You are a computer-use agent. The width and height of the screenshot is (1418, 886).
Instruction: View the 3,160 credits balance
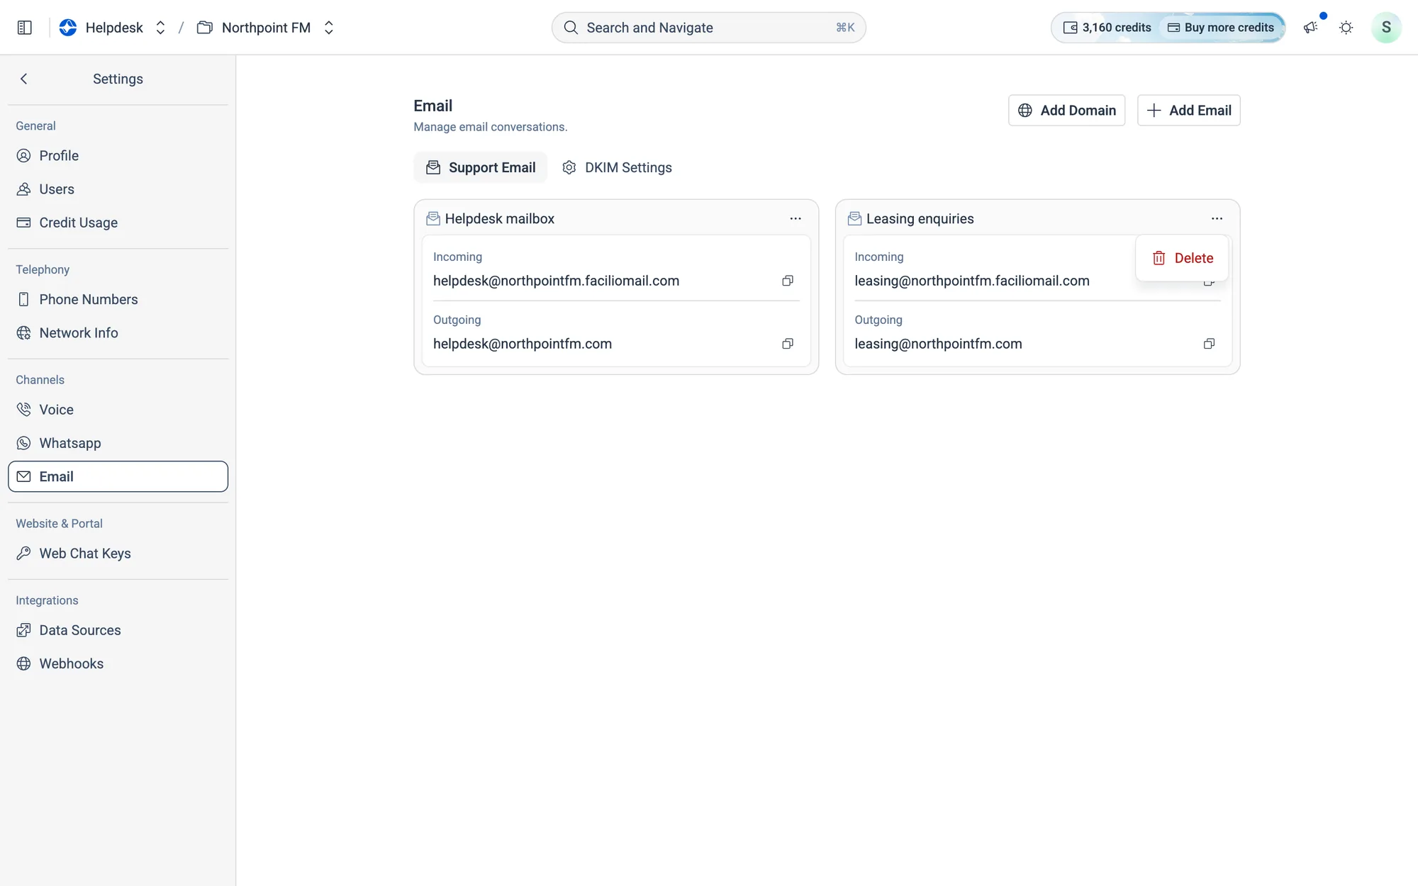(x=1107, y=28)
